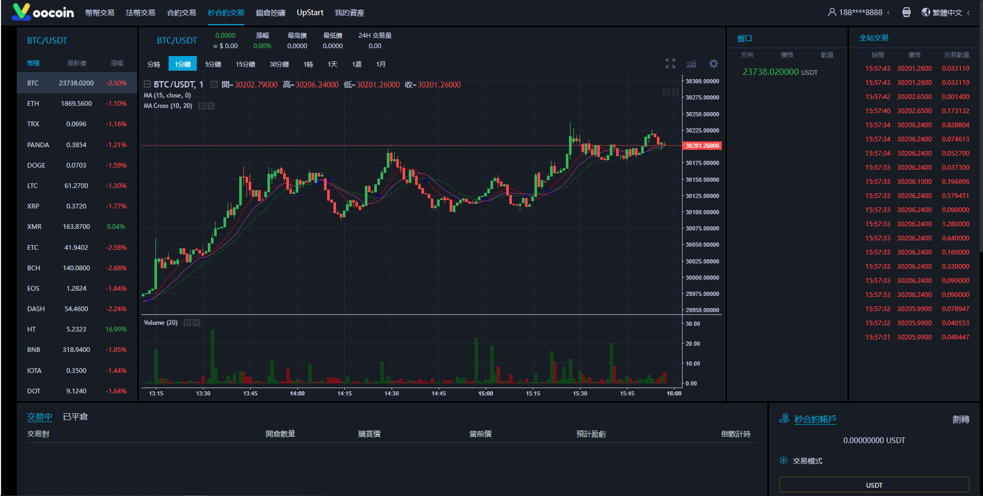This screenshot has width=983, height=496.
Task: Click the APP download phone icon
Action: (x=907, y=13)
